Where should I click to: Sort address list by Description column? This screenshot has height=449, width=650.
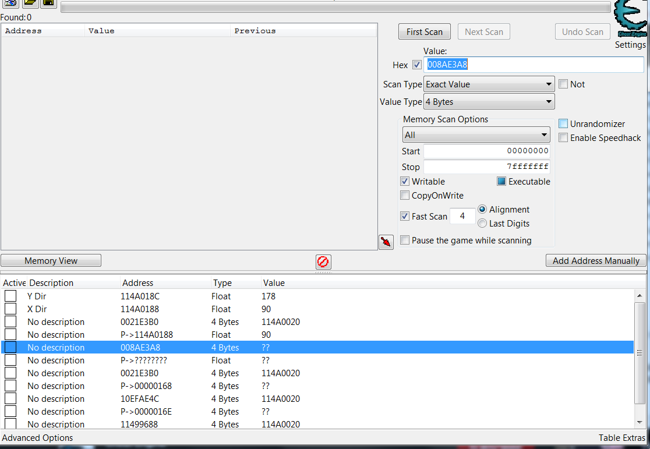pos(51,283)
